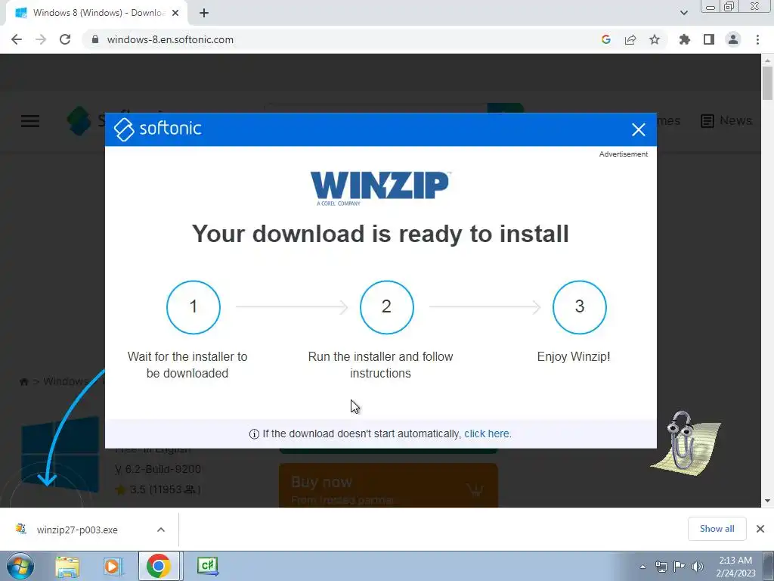The height and width of the screenshot is (581, 774).
Task: View site security lock information
Action: pos(95,39)
